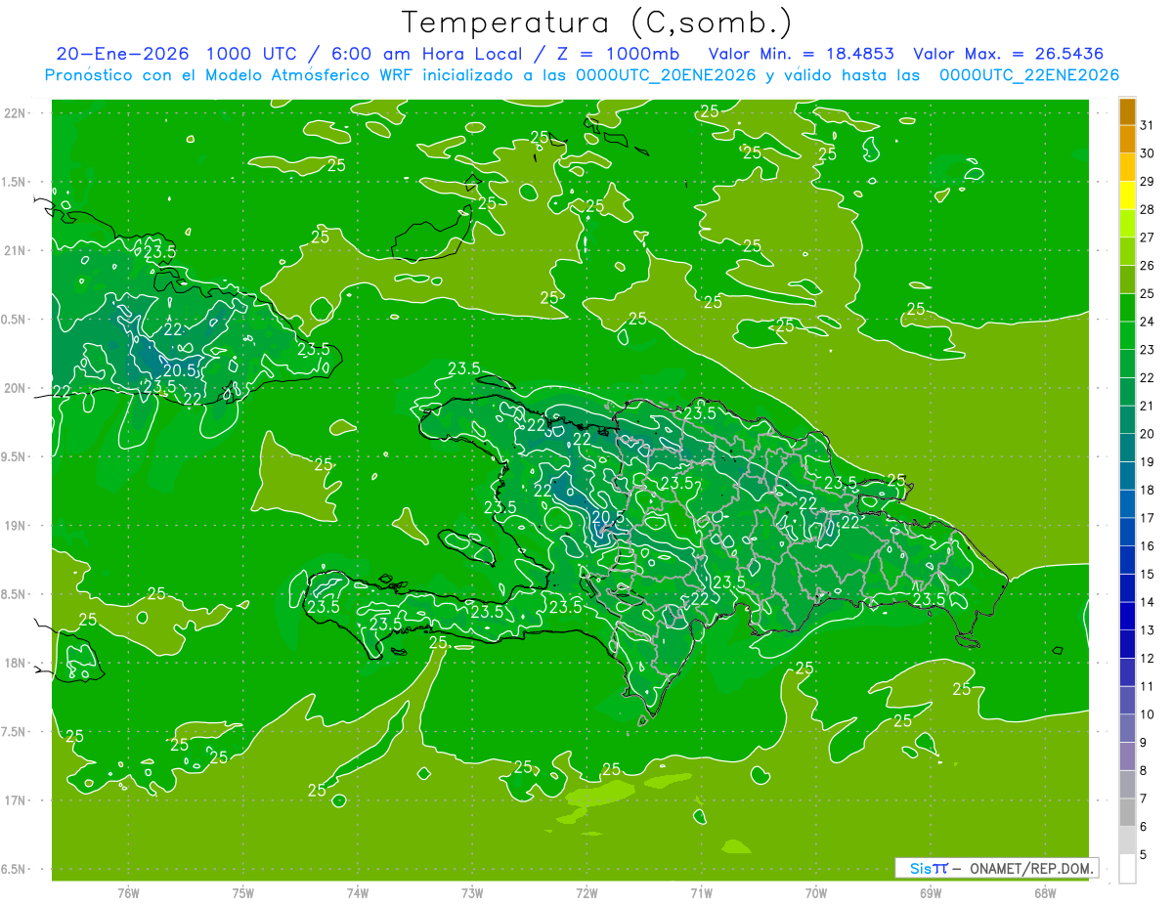Click the title "Temperatura (C,somb.)"
The height and width of the screenshot is (906, 1173).
click(596, 22)
